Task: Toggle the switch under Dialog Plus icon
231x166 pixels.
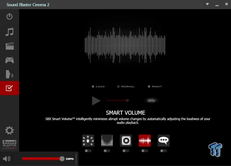Action: coord(164,151)
